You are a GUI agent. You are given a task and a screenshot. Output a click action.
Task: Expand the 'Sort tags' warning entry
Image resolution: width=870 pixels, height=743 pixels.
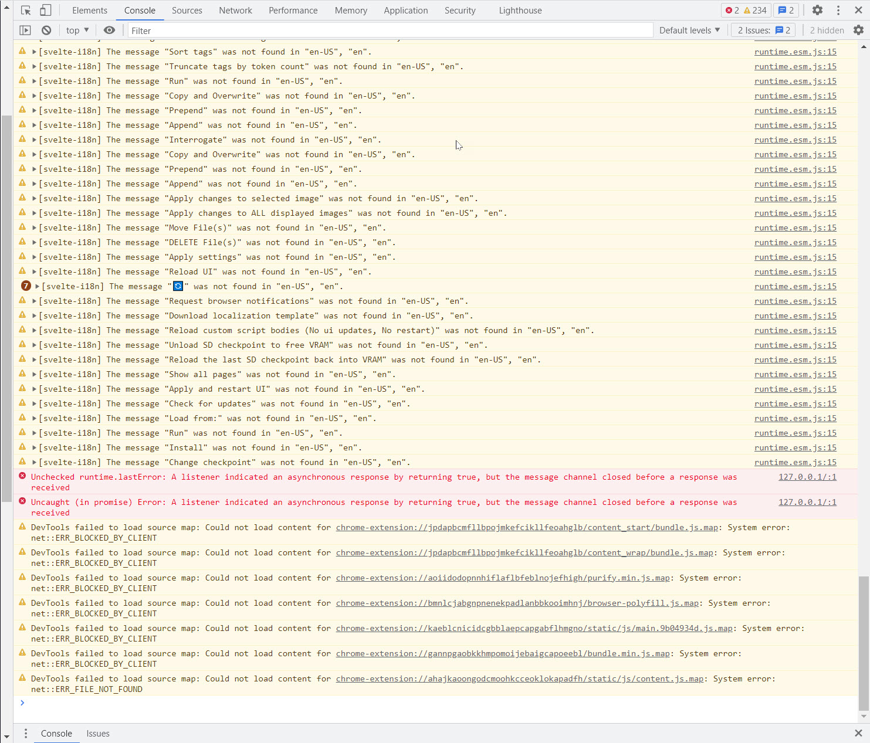(x=34, y=52)
